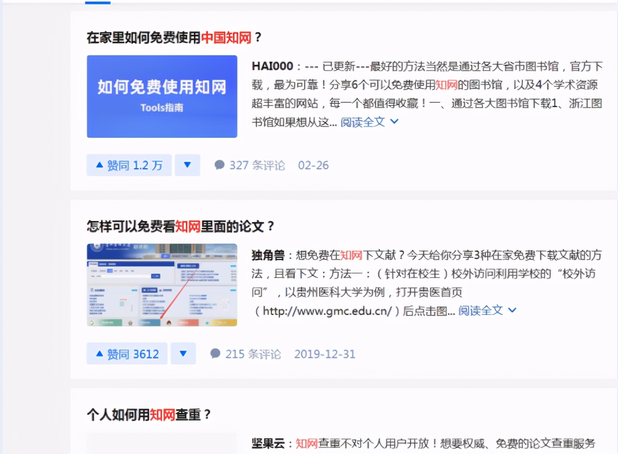Click the speech bubble icon next to 327 条评论

[218, 165]
